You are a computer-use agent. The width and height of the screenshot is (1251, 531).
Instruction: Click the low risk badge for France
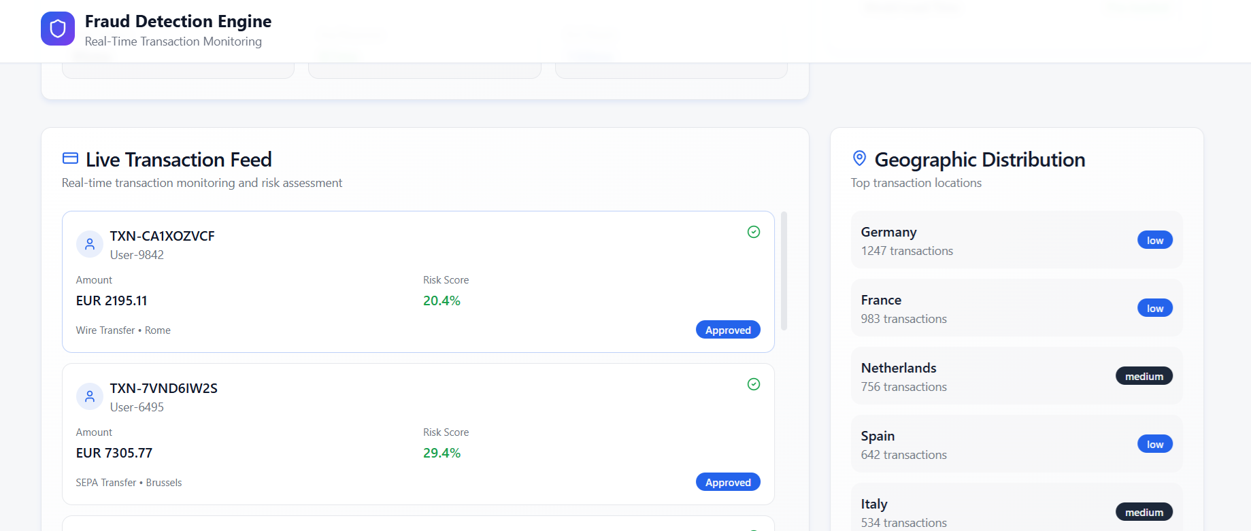click(x=1154, y=308)
